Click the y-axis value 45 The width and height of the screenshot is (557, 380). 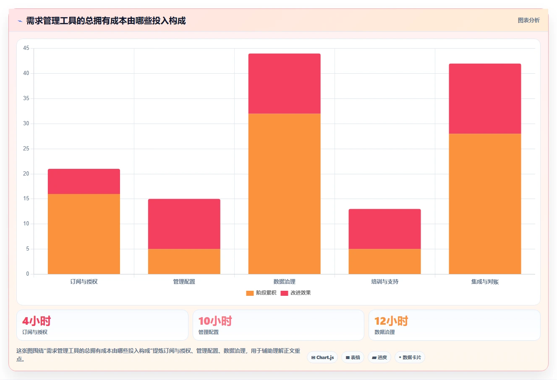(x=26, y=48)
